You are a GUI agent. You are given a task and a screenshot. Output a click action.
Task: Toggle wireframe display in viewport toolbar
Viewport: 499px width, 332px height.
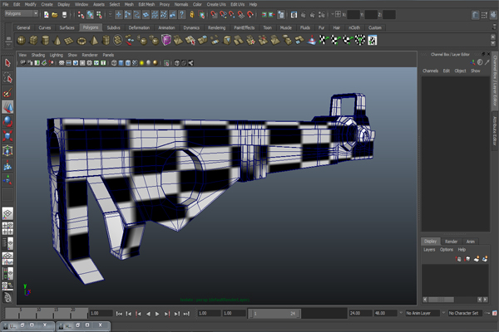pos(114,63)
